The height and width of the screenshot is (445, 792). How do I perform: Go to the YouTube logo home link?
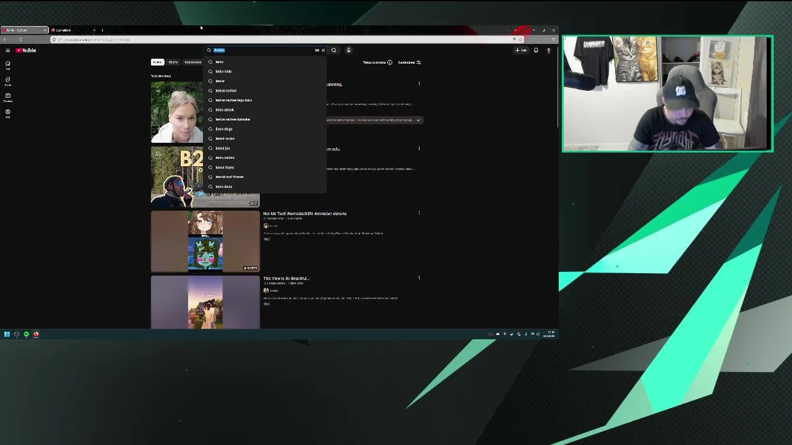26,50
